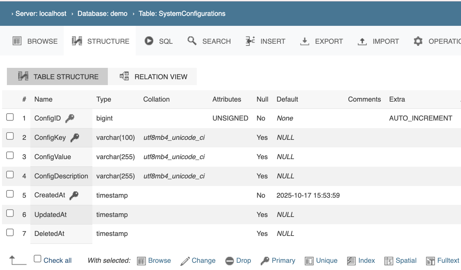Click the SQL tab play icon

pos(149,41)
